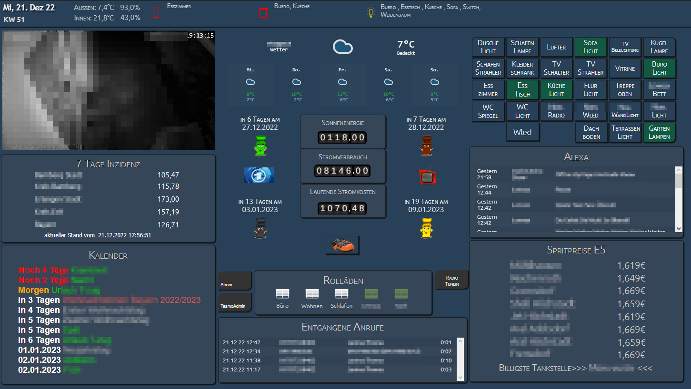Screen dimensions: 691x389
Task: Select the Wohnen shutter icon
Action: pyautogui.click(x=312, y=294)
